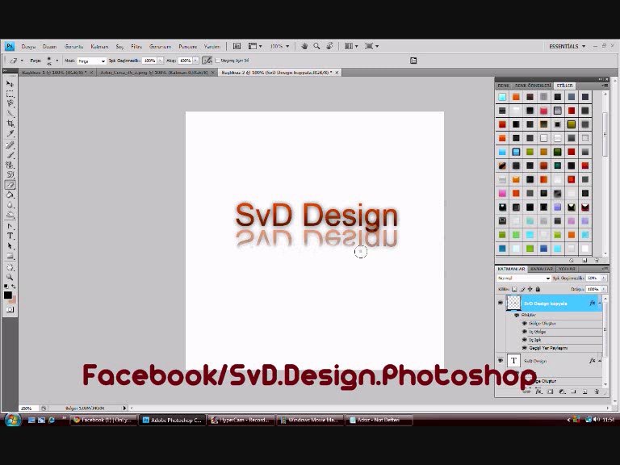Add a layer style via fx button
Screen dimensions: 620x465
538,392
